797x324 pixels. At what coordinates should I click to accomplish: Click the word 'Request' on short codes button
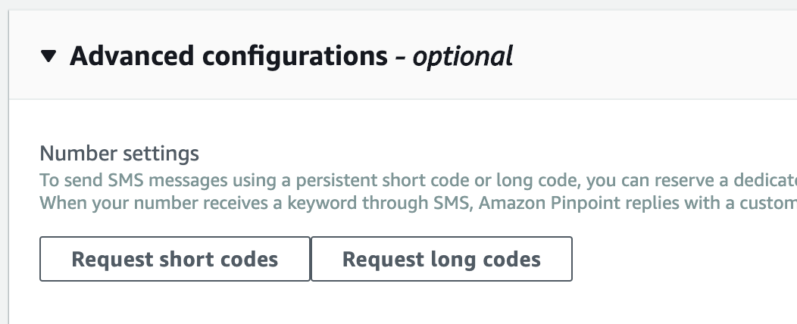(x=108, y=260)
